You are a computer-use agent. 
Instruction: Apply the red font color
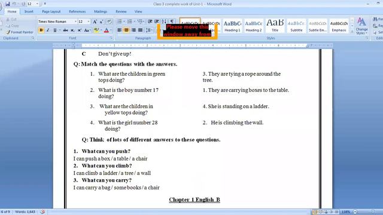(107, 30)
